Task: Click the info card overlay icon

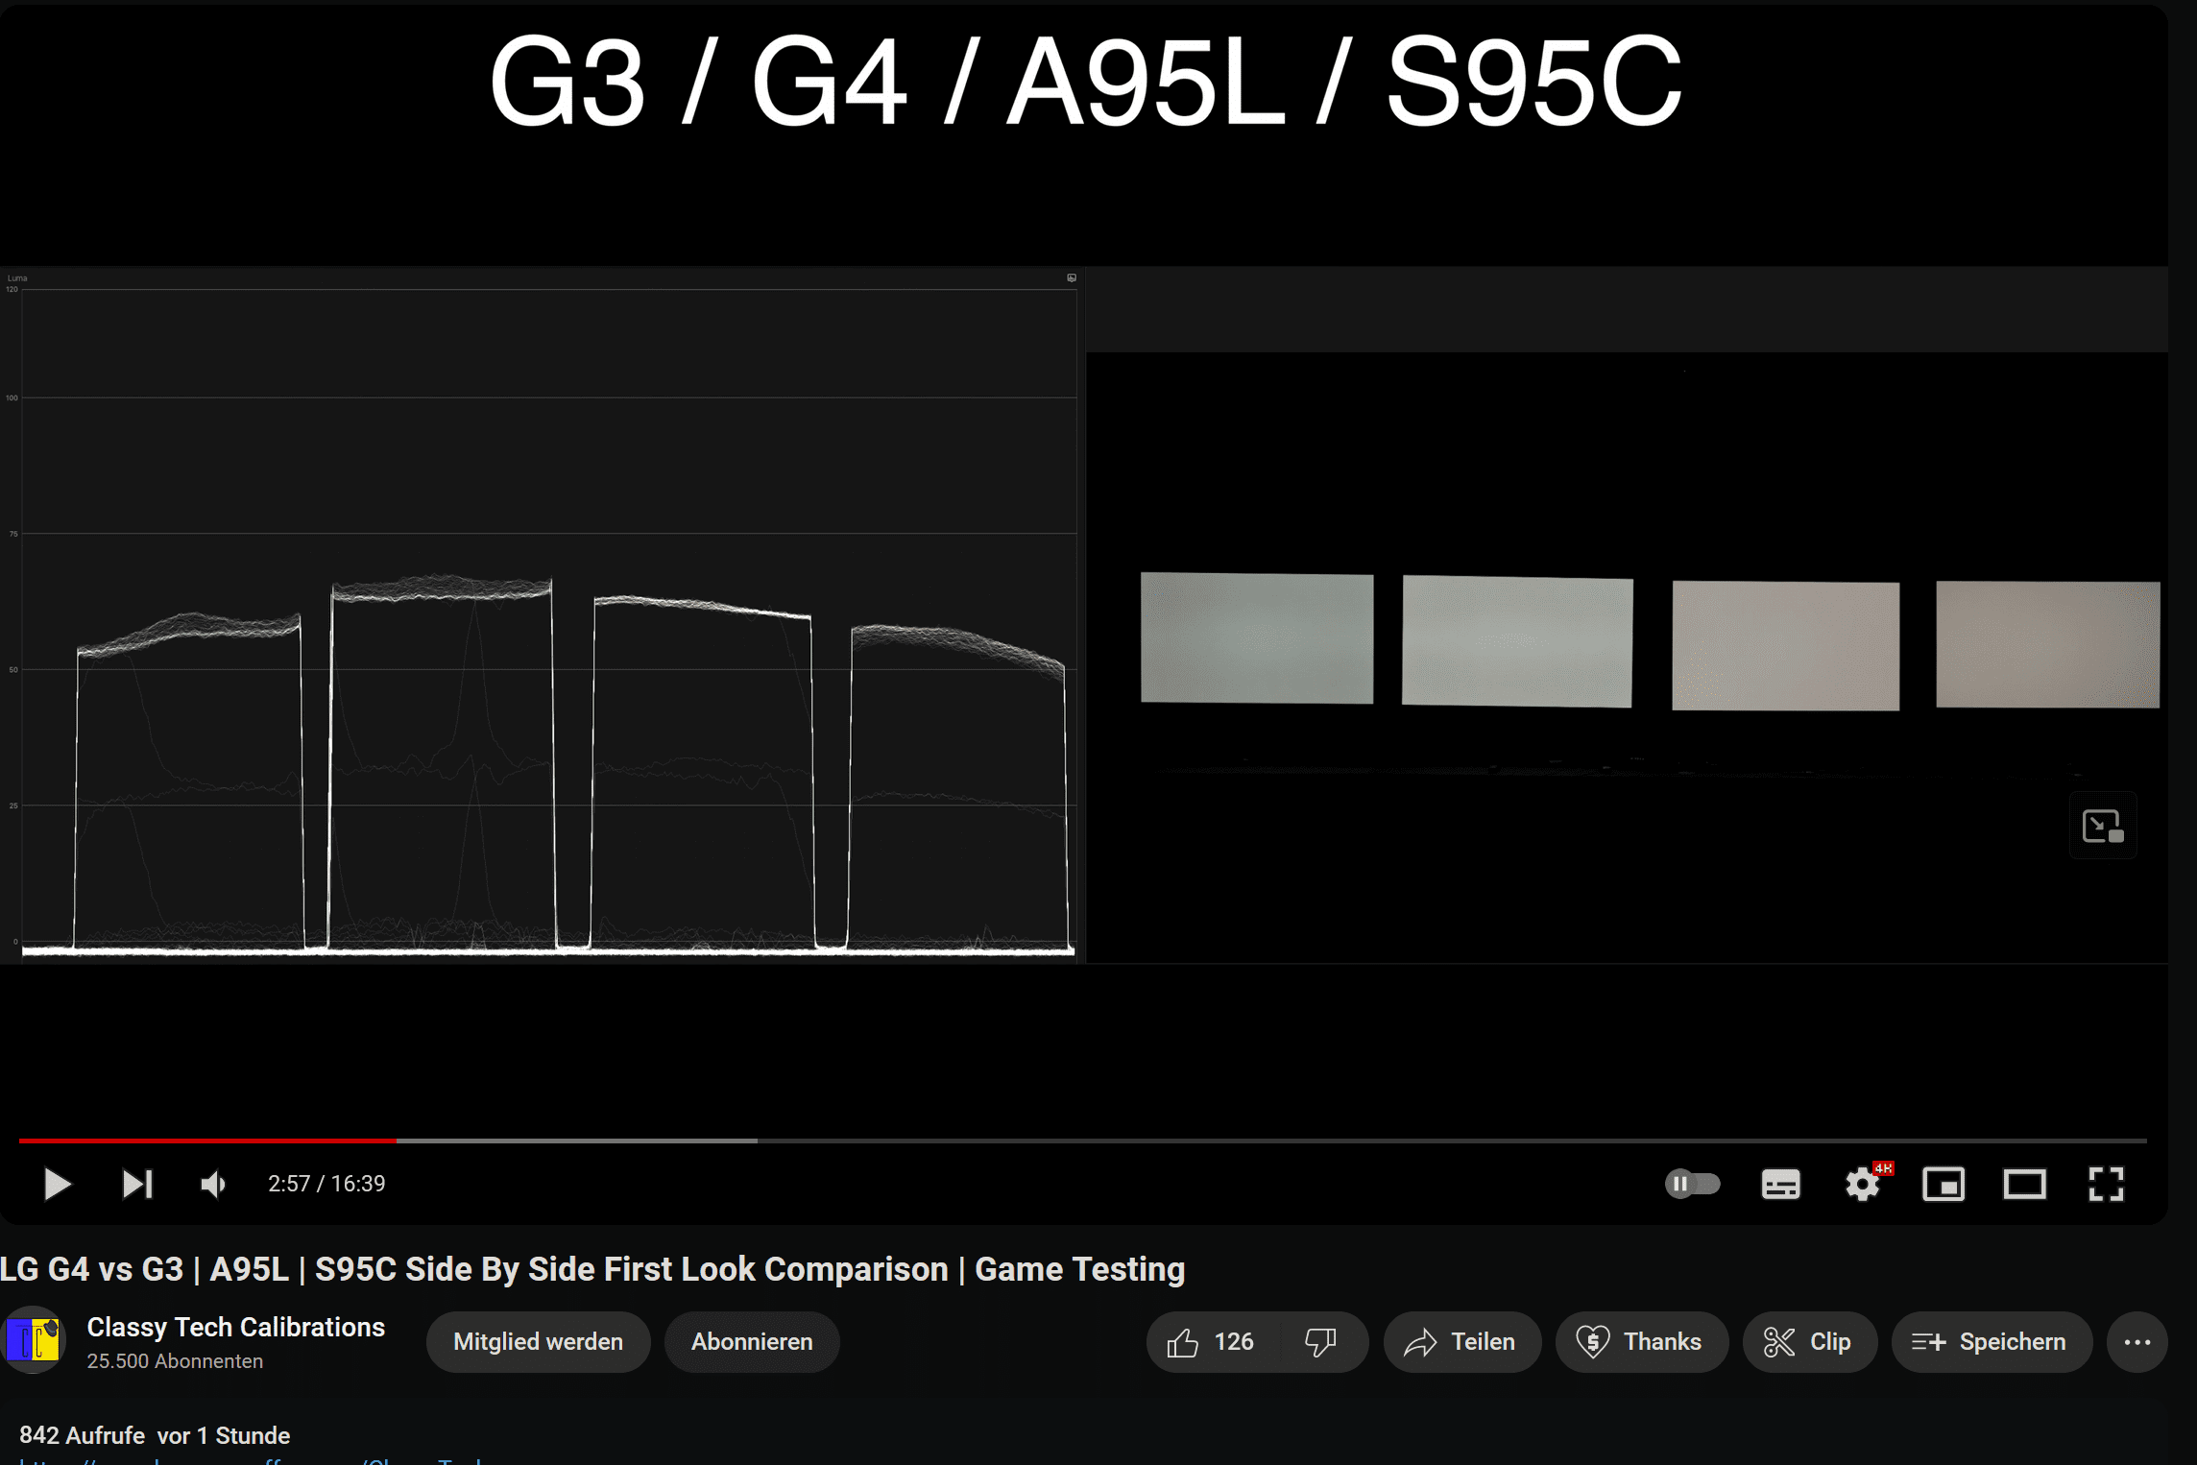Action: pyautogui.click(x=2103, y=826)
